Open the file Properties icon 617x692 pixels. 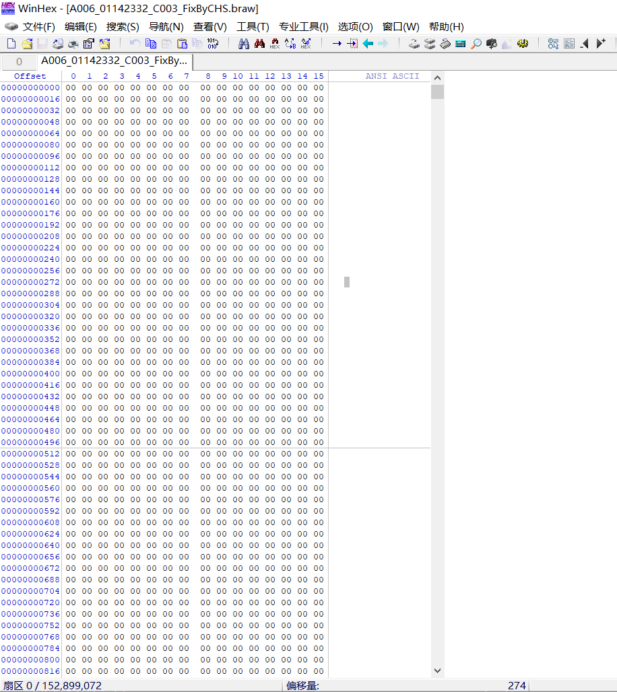pyautogui.click(x=89, y=43)
